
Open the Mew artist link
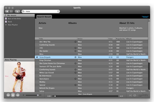point(41,28)
